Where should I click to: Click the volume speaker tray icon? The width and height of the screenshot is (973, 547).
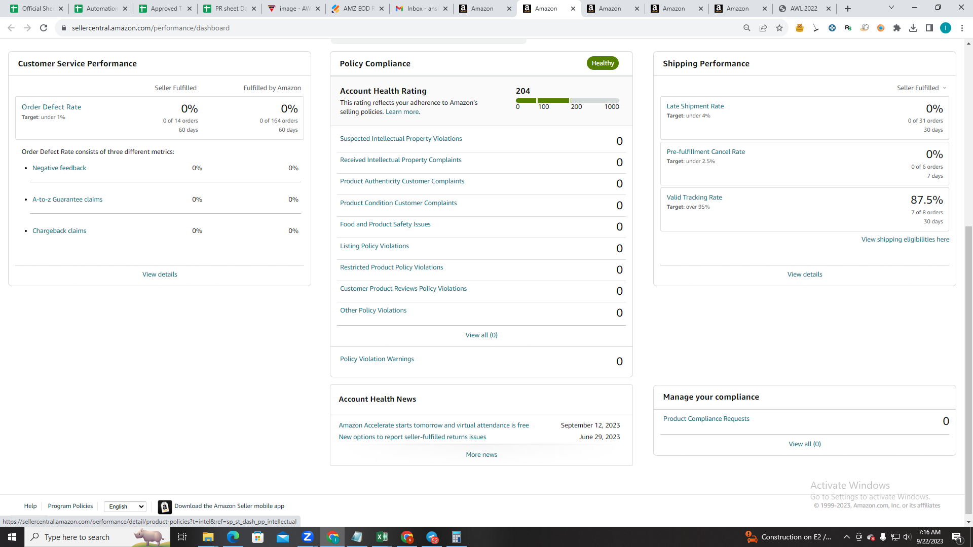coord(907,537)
